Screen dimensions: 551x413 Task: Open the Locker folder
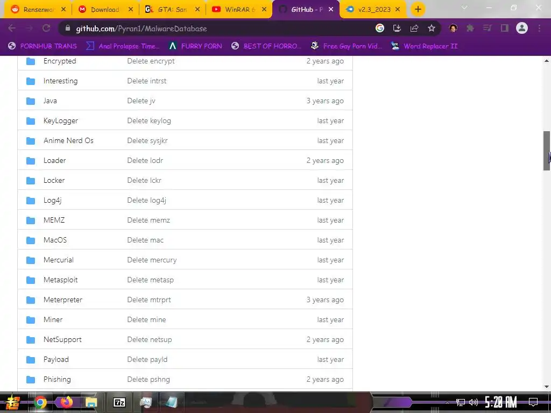click(x=54, y=181)
